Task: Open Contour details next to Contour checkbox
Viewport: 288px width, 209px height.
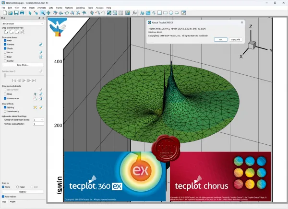Action: tap(41, 45)
